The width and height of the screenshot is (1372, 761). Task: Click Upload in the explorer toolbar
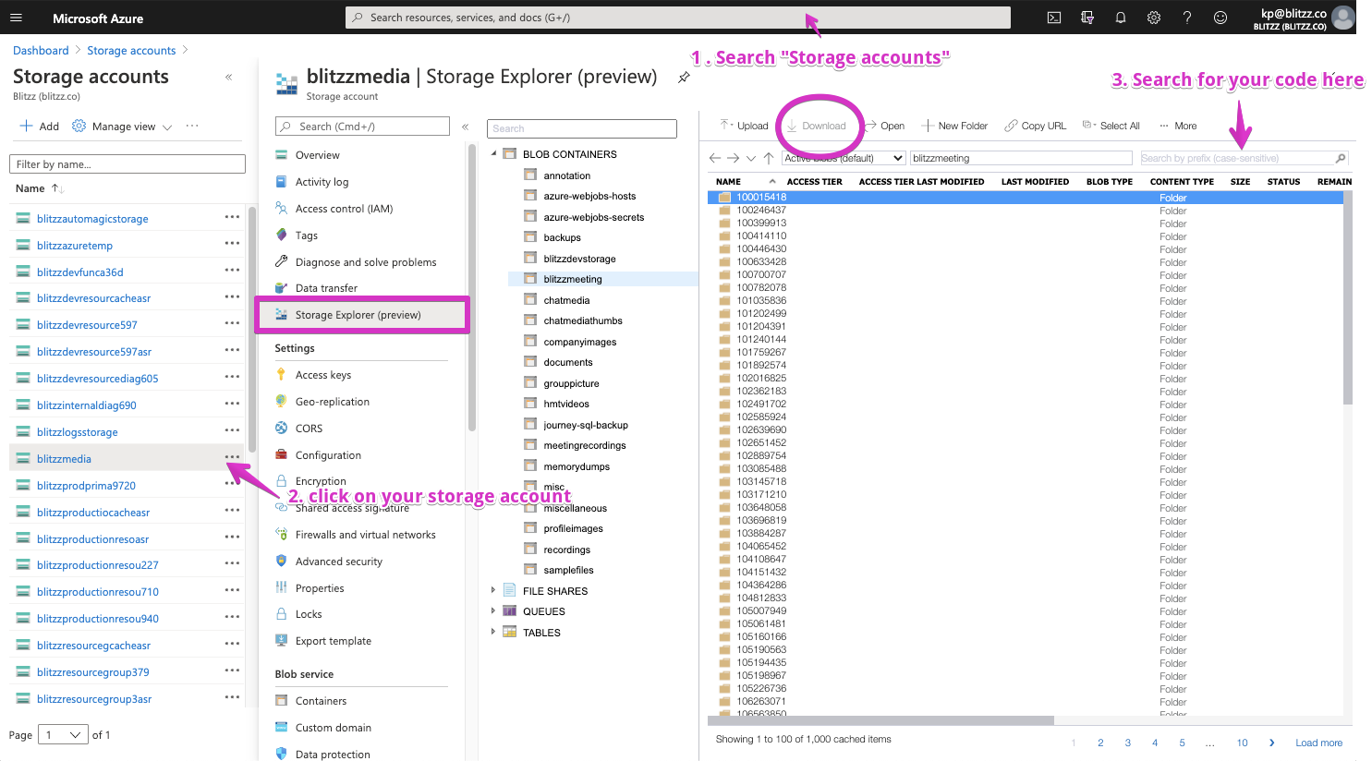click(744, 126)
